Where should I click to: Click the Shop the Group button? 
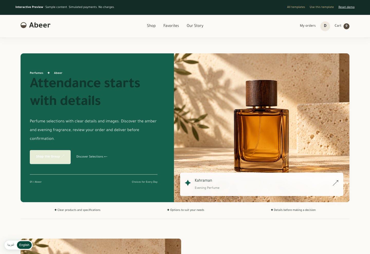tap(50, 157)
